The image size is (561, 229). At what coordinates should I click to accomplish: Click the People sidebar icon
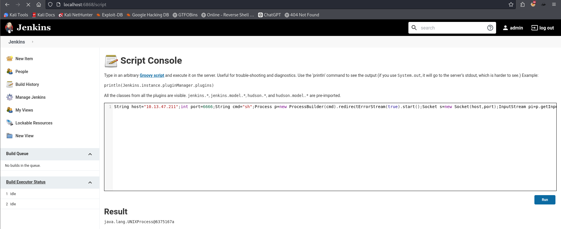tap(10, 72)
